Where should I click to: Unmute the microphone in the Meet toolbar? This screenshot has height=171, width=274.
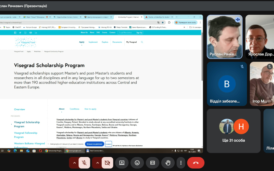(x=84, y=163)
